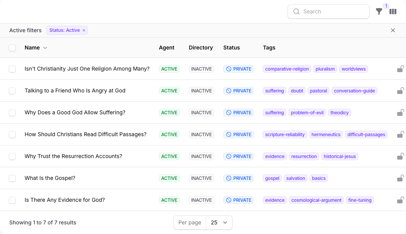
Task: Check the What Is the Gospel row
Action: pos(12,178)
